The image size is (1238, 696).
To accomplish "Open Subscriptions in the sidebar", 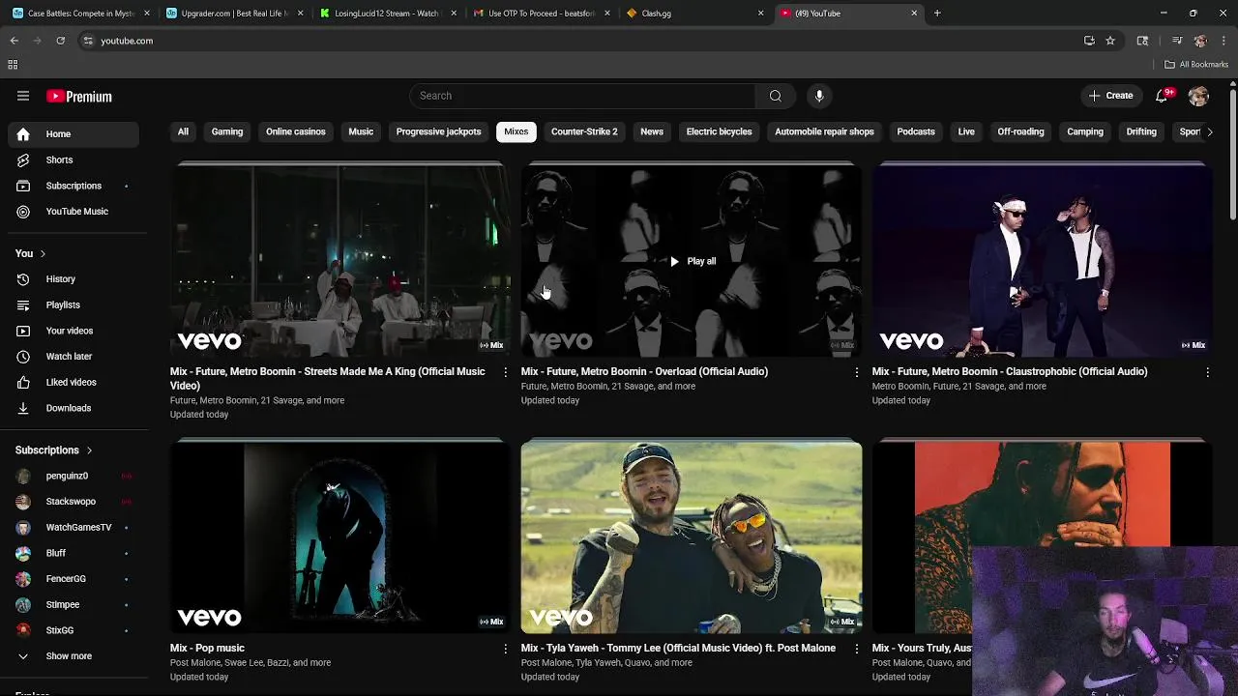I will click(74, 186).
